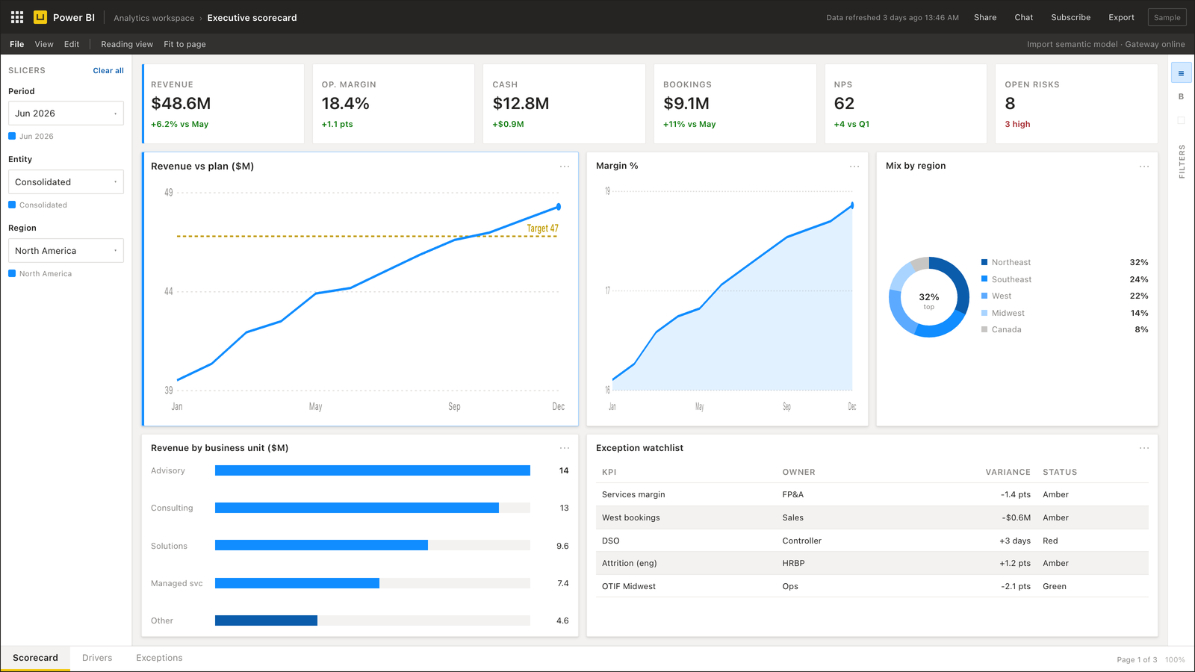This screenshot has height=672, width=1195.
Task: Click the B bookmarks icon in right rail
Action: pyautogui.click(x=1181, y=96)
